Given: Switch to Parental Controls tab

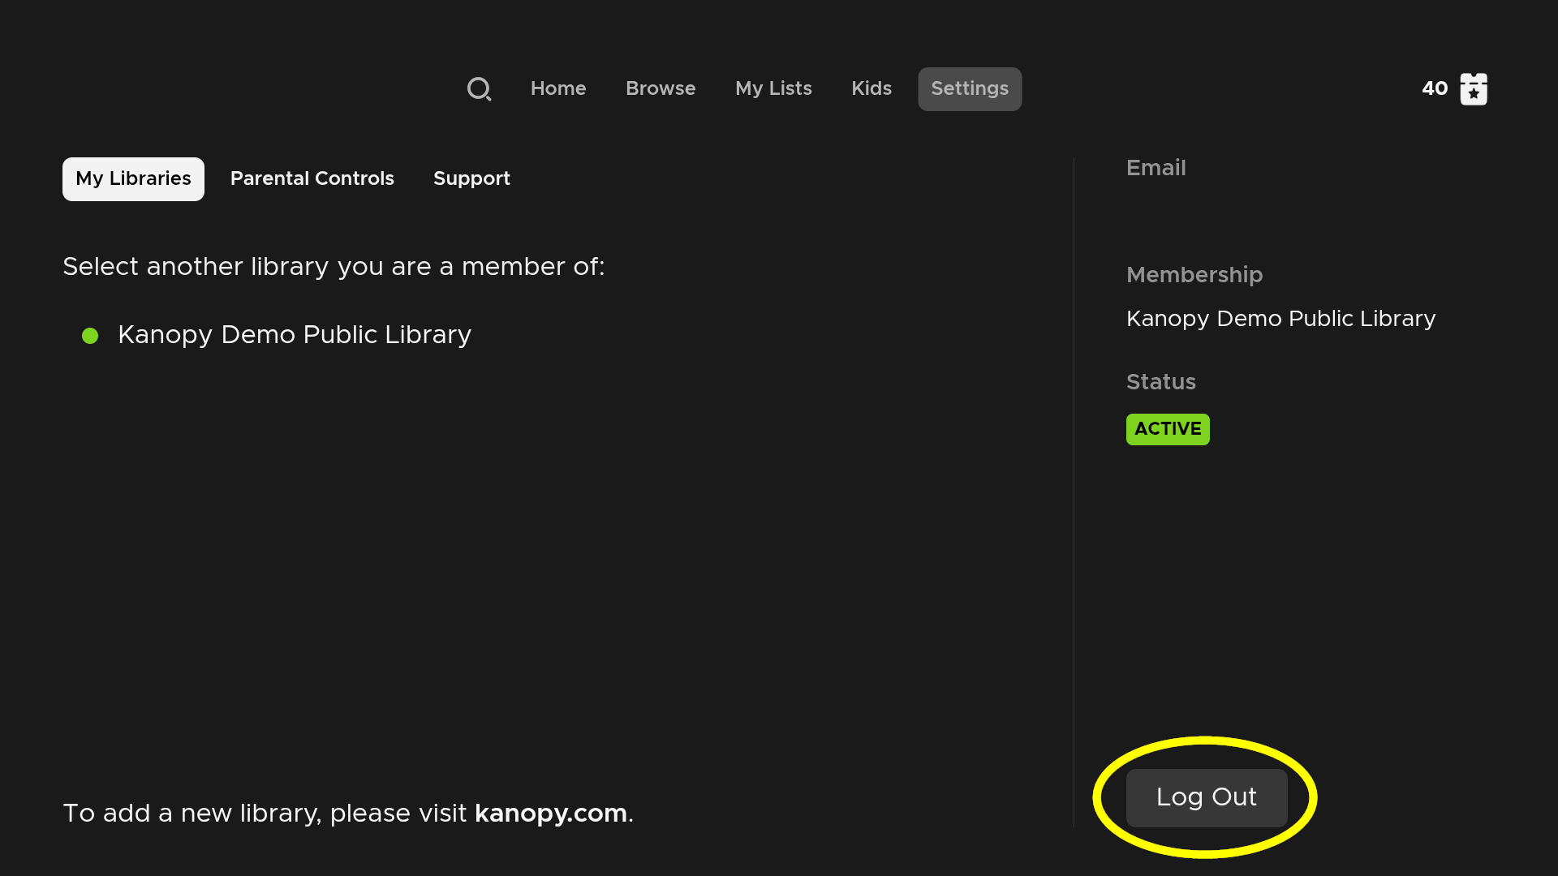Looking at the screenshot, I should (312, 178).
